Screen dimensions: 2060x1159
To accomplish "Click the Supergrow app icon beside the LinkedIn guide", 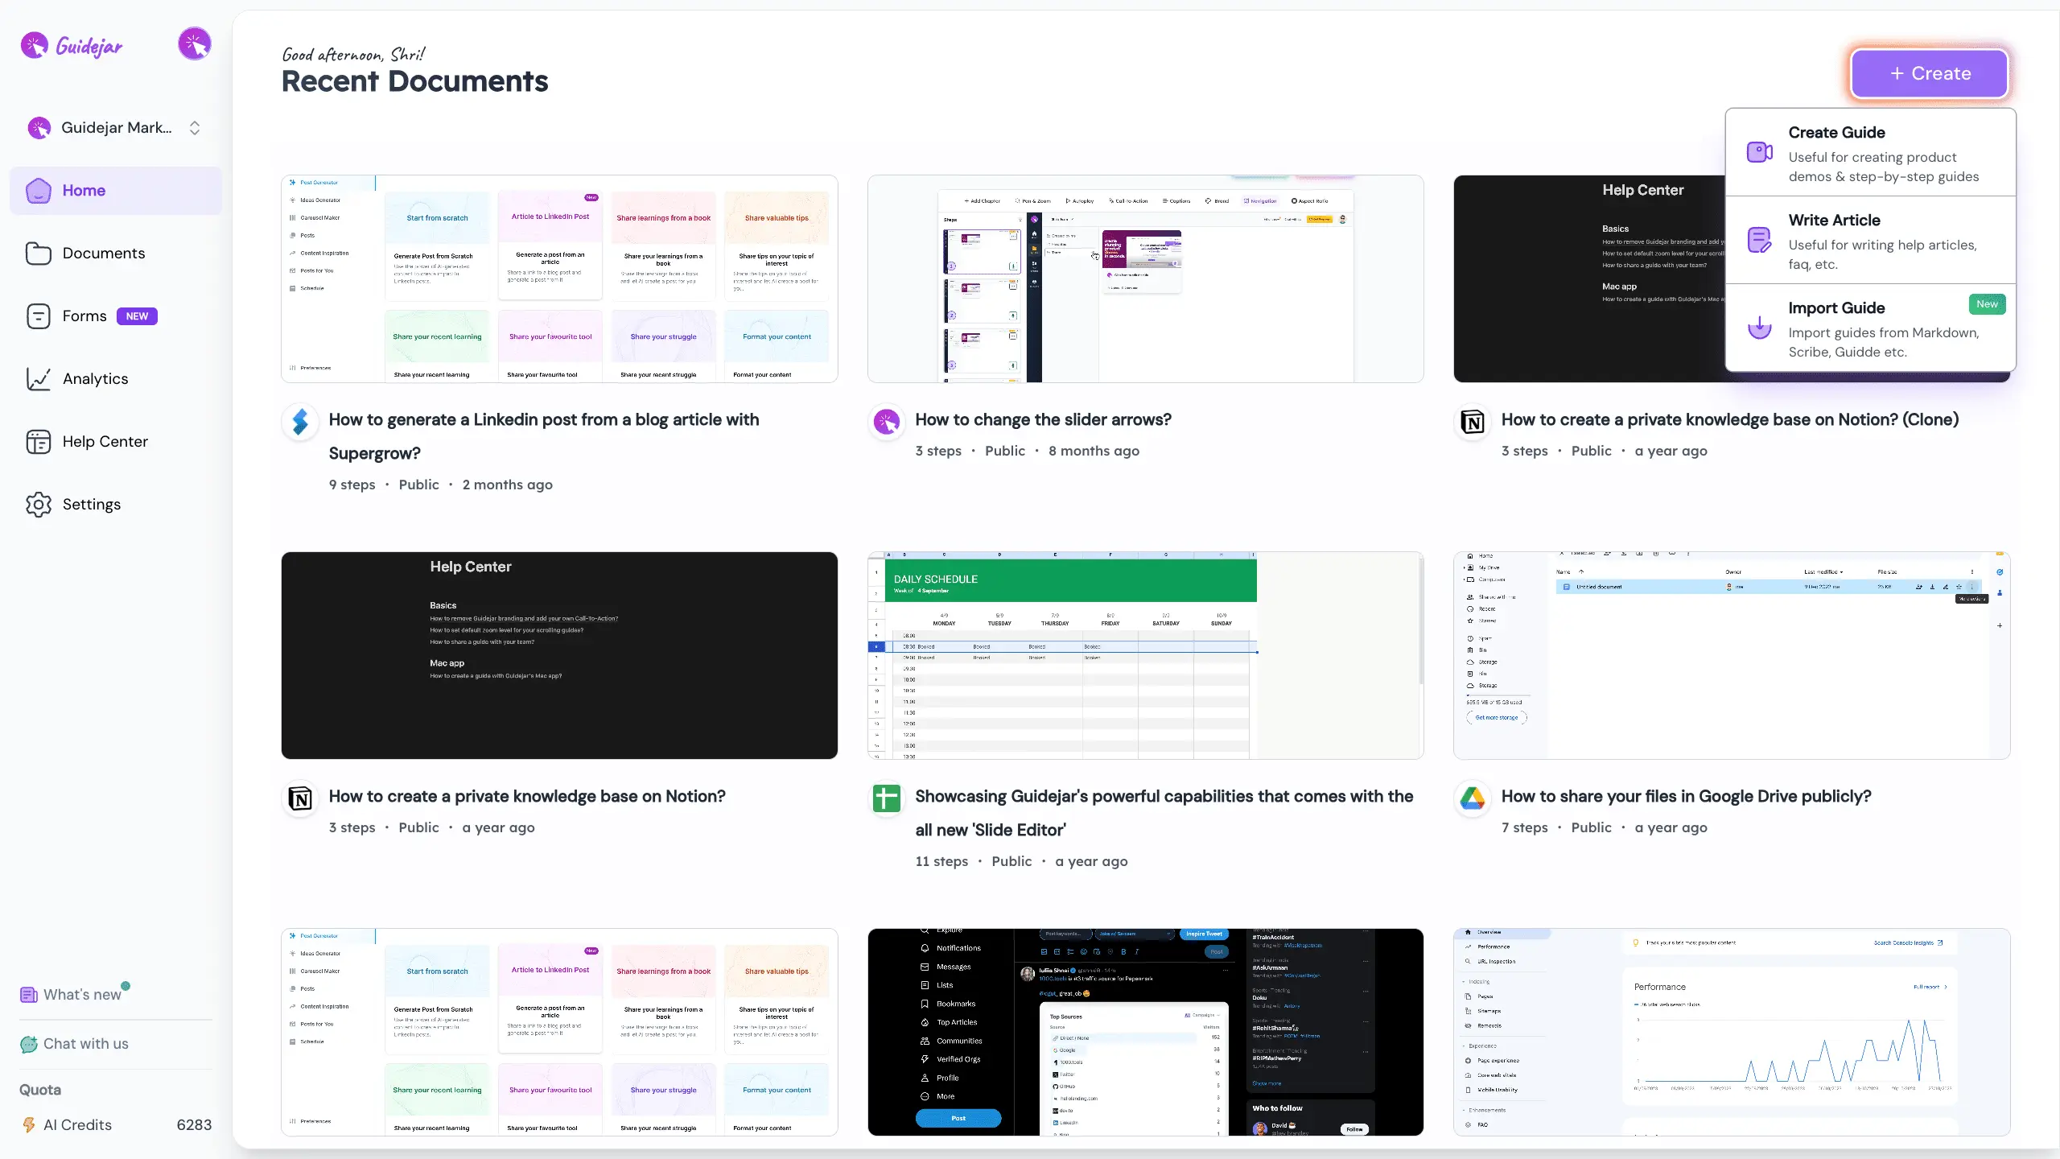I will pyautogui.click(x=300, y=422).
